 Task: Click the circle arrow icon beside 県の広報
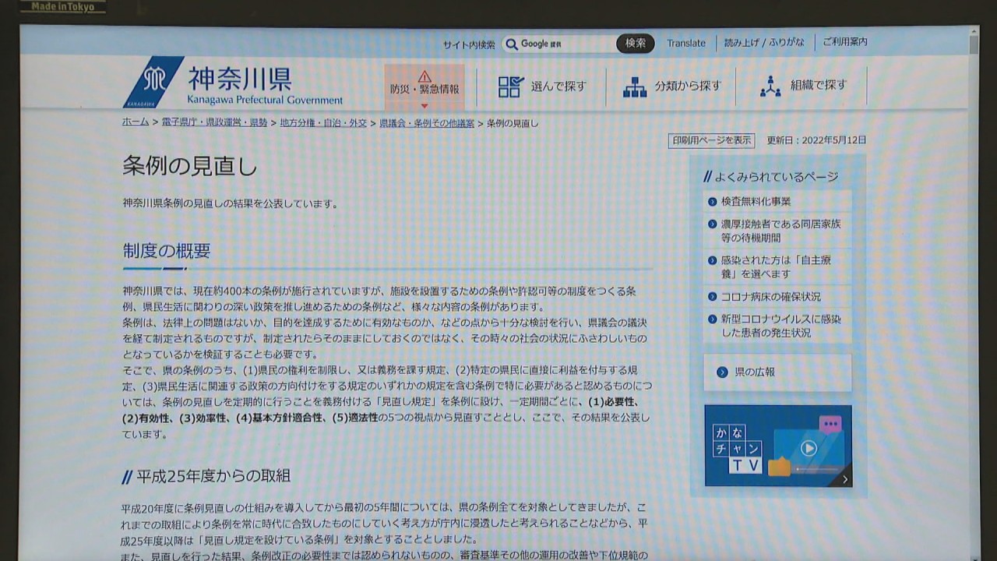click(722, 372)
